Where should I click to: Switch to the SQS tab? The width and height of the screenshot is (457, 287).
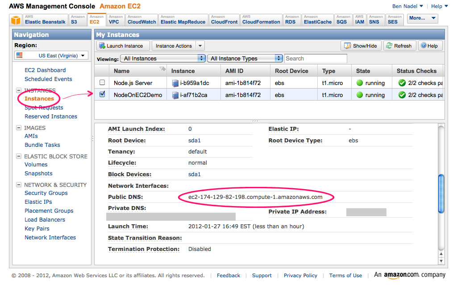pyautogui.click(x=343, y=20)
